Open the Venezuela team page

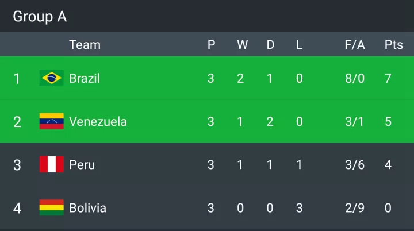[98, 122]
